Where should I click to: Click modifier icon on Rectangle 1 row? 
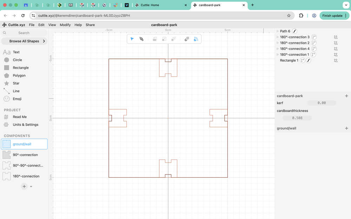336,60
